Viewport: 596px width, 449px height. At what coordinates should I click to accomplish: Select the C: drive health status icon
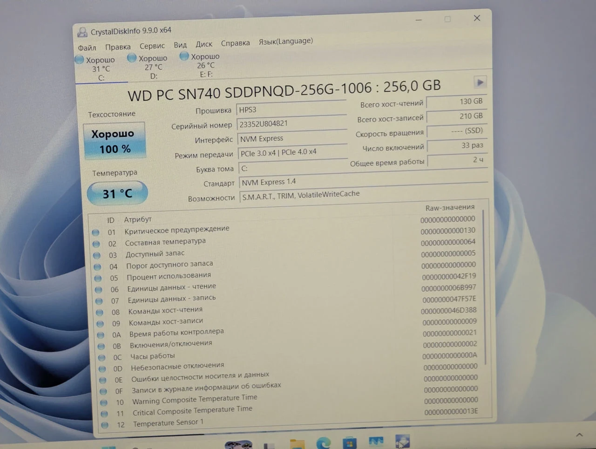[x=80, y=60]
